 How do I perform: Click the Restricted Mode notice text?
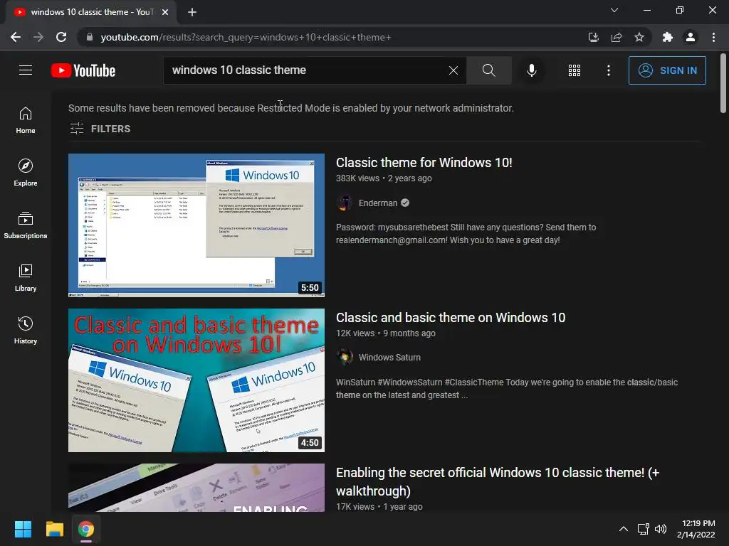[x=291, y=108]
